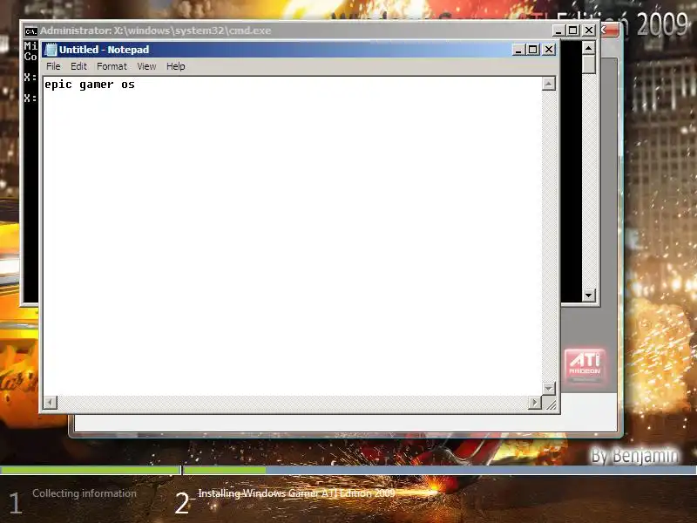
Task: Minimize the Notepad window
Action: 518,50
